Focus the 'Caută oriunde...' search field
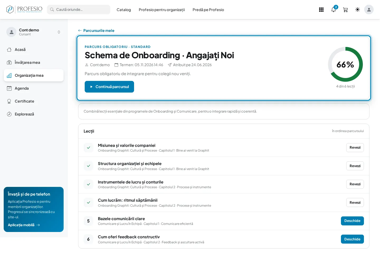380x276 pixels. [79, 9]
